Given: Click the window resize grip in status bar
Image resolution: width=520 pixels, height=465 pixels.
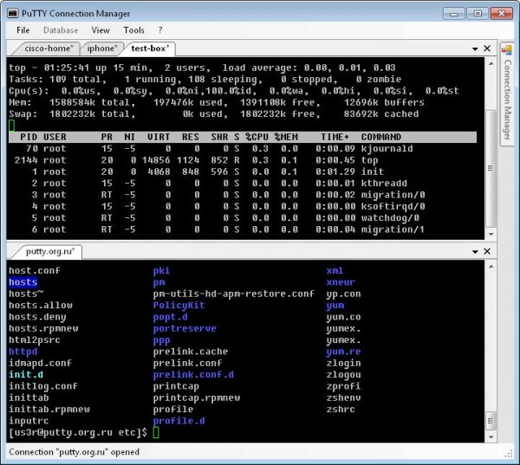Looking at the screenshot, I should coord(509,455).
